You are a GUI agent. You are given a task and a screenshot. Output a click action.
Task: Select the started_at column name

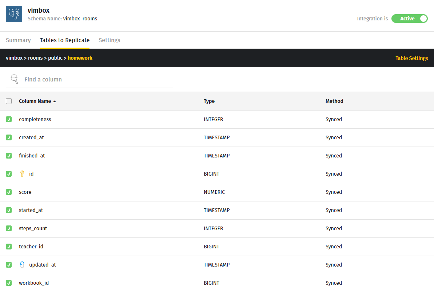tap(31, 210)
